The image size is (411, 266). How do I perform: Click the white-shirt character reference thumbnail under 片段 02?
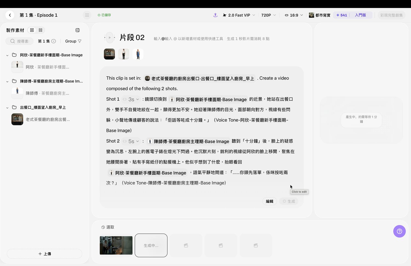124,54
